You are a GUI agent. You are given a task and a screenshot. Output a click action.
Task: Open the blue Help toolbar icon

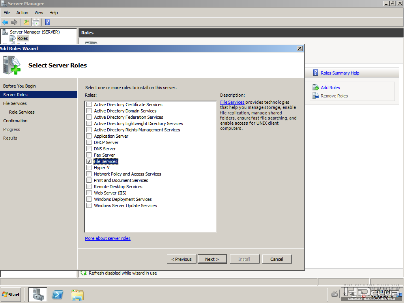click(48, 22)
